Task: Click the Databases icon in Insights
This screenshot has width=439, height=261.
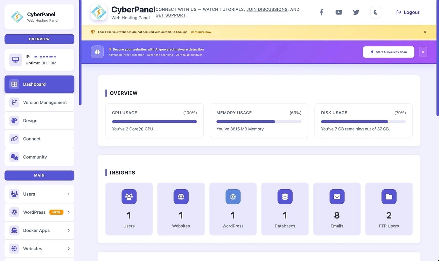Action: coord(285,197)
